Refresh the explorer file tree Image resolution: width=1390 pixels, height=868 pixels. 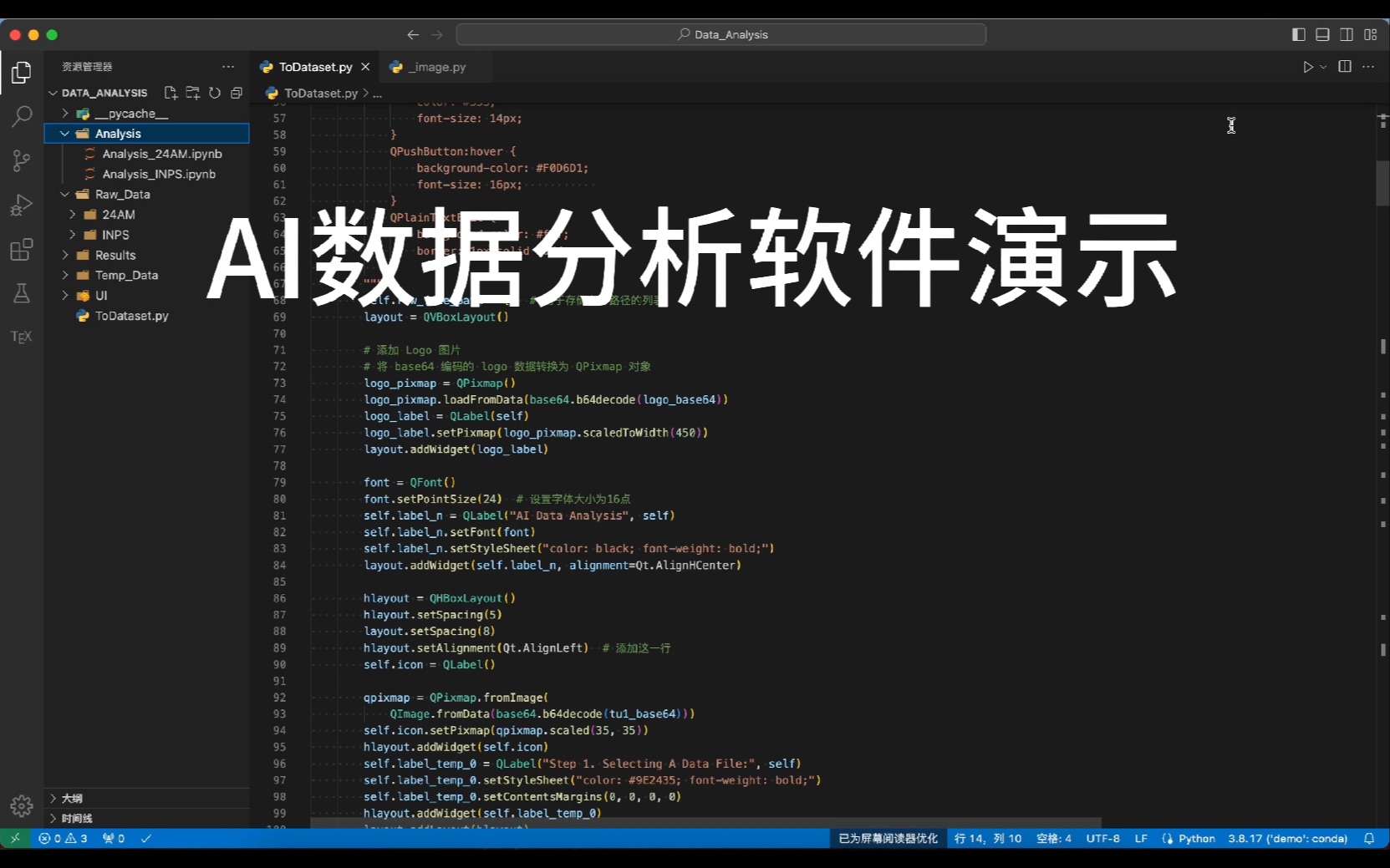215,93
